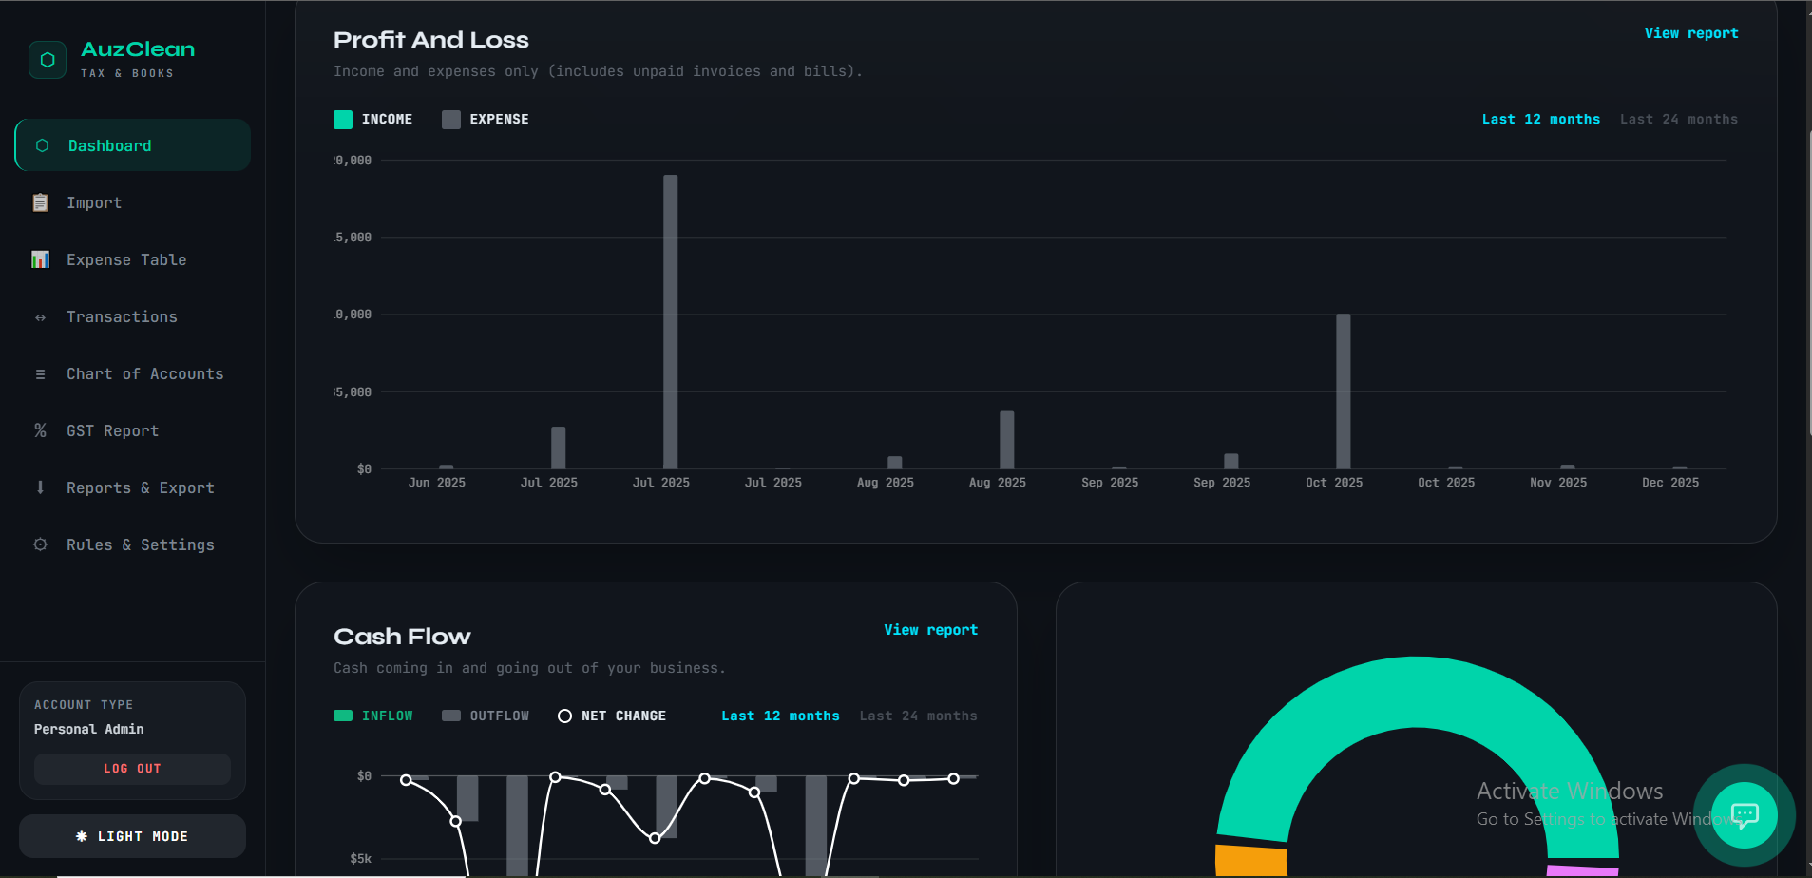Click the orange donut chart segment

point(1250,861)
